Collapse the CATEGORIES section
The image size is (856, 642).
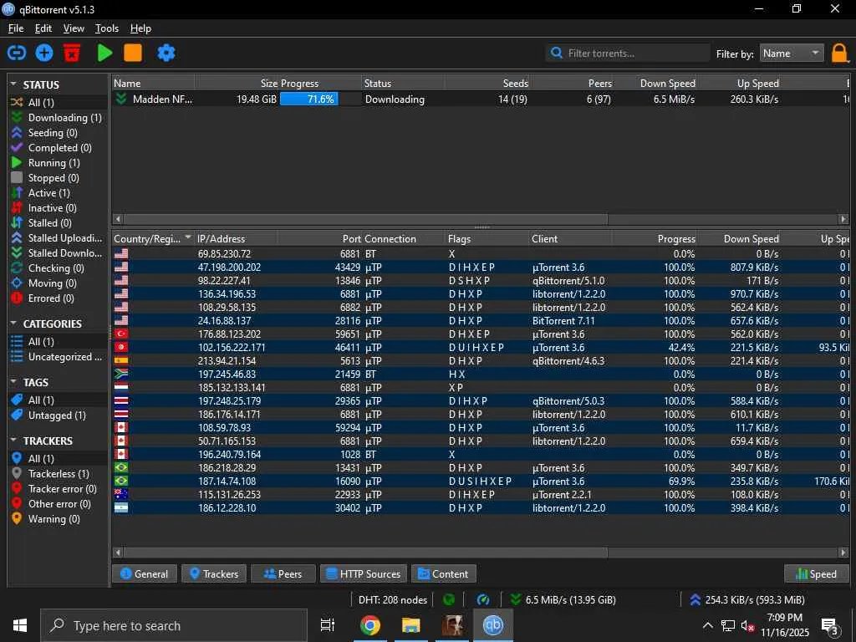(x=14, y=324)
